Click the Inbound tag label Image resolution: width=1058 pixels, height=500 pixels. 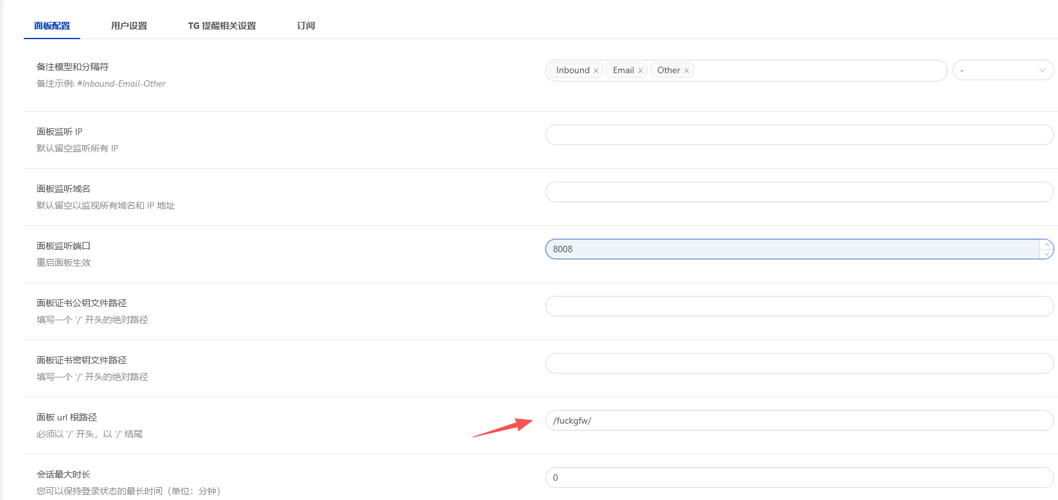(x=572, y=71)
